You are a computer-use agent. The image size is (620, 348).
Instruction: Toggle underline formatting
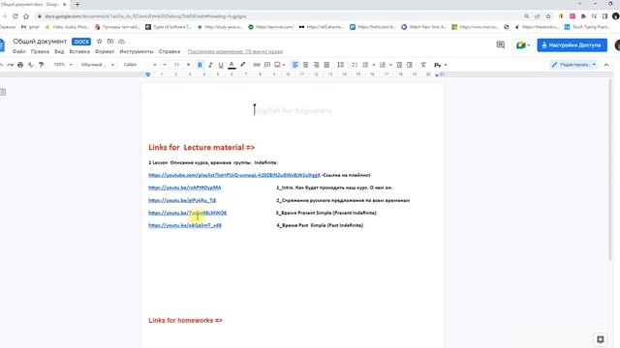[x=221, y=65]
